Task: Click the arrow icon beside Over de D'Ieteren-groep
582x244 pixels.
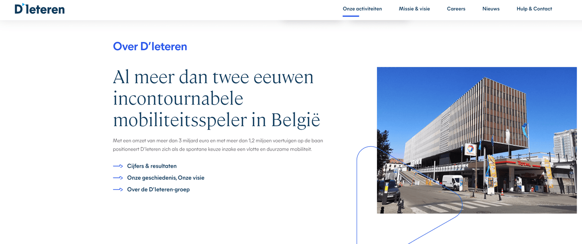Action: click(x=118, y=190)
